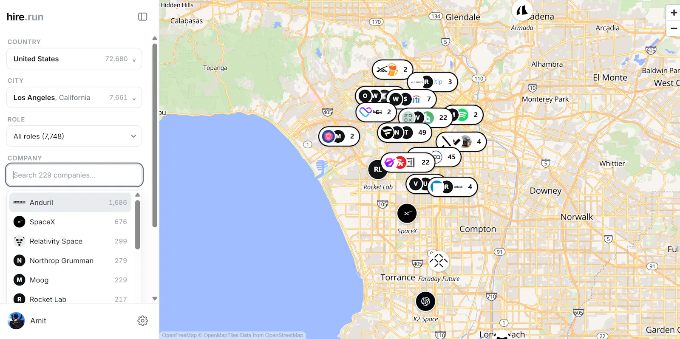Image resolution: width=680 pixels, height=339 pixels.
Task: Select the K2 Space map marker
Action: [425, 302]
